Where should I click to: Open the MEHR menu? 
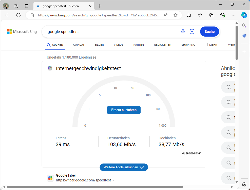pos(211,45)
